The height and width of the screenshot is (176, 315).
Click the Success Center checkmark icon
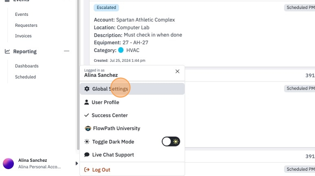[x=86, y=115]
